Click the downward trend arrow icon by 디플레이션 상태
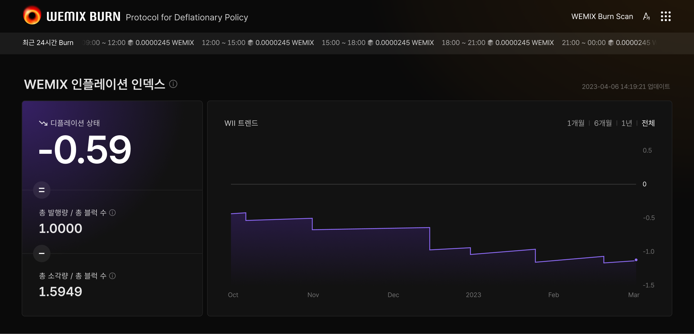Screen dimensions: 694x334 pyautogui.click(x=43, y=123)
